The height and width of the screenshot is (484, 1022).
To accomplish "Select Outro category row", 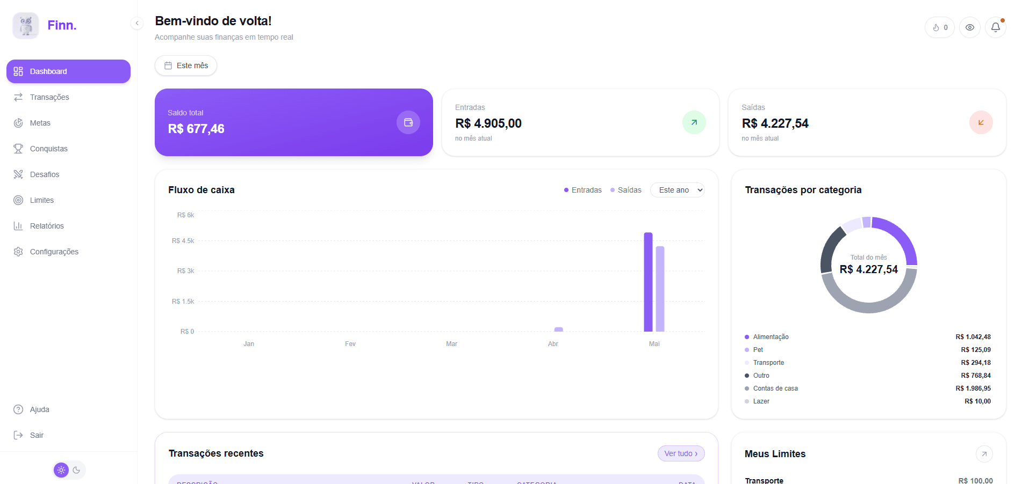I will point(868,376).
